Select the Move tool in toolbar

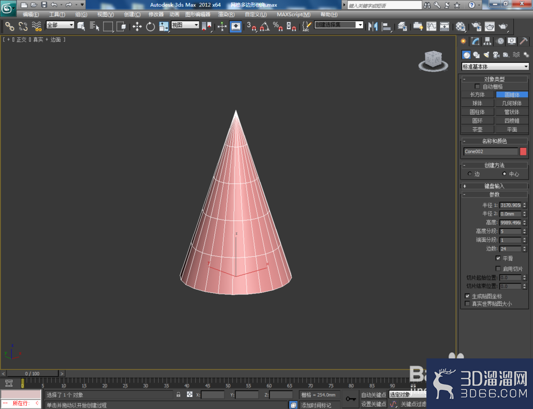(x=137, y=26)
